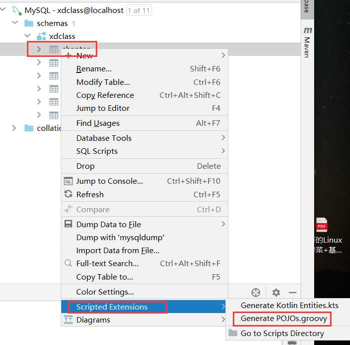Collapse the schemas folder
Image resolution: width=350 pixels, height=345 pixels.
pyautogui.click(x=15, y=22)
